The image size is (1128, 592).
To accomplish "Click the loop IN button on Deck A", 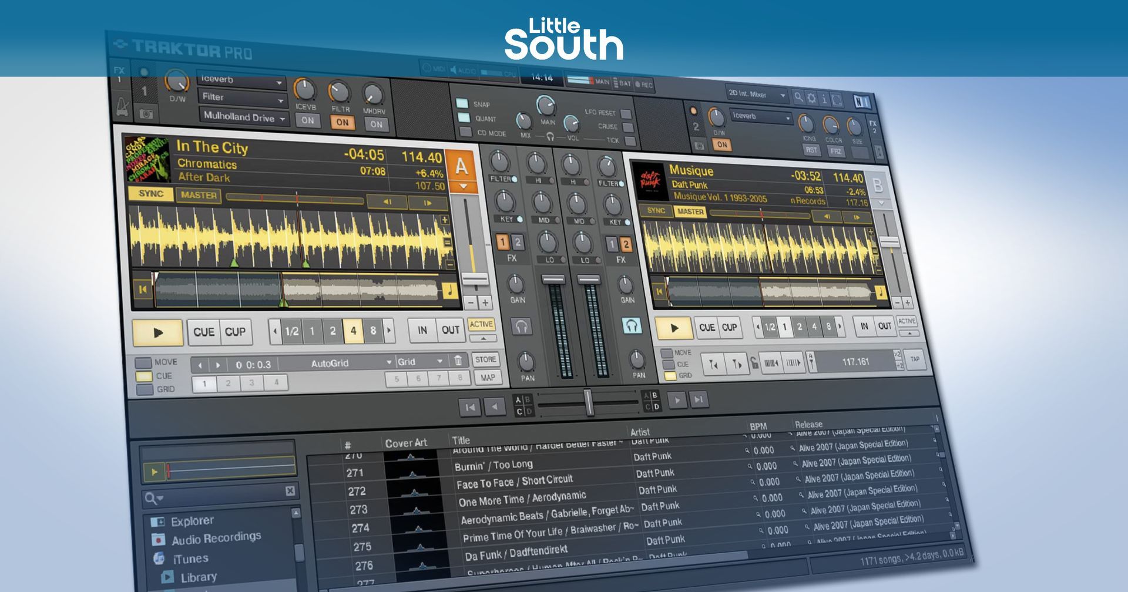I will 422,330.
